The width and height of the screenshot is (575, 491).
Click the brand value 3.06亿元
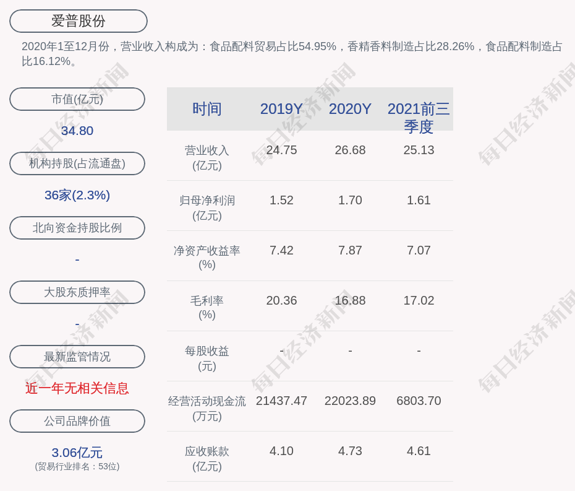click(x=77, y=453)
